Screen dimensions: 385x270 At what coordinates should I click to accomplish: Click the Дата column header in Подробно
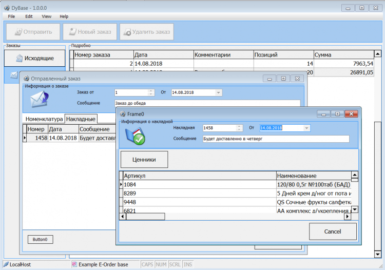coord(164,55)
